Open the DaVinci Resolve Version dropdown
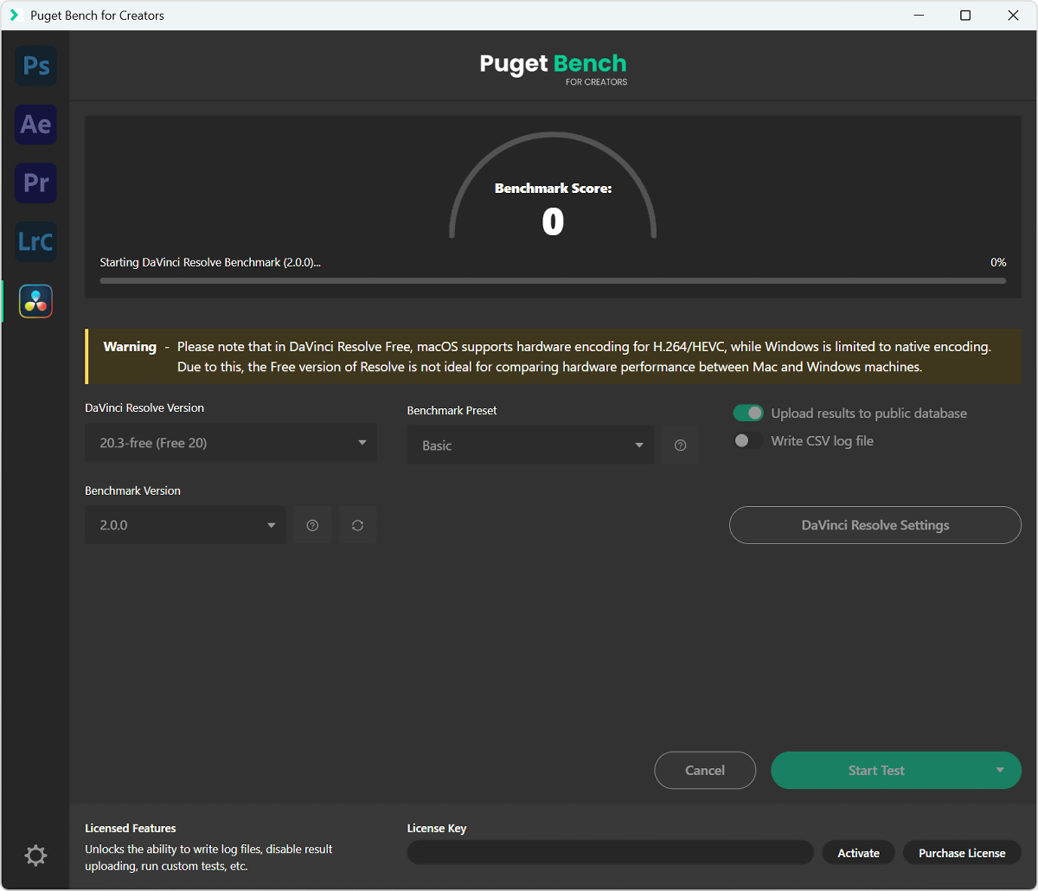This screenshot has width=1038, height=891. (231, 443)
